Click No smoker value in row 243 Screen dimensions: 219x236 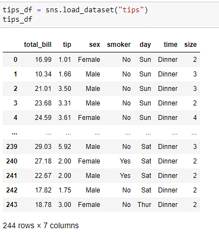coord(126,205)
